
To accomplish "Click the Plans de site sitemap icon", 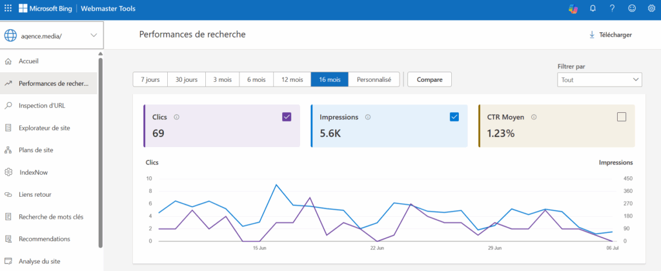I will click(8, 150).
